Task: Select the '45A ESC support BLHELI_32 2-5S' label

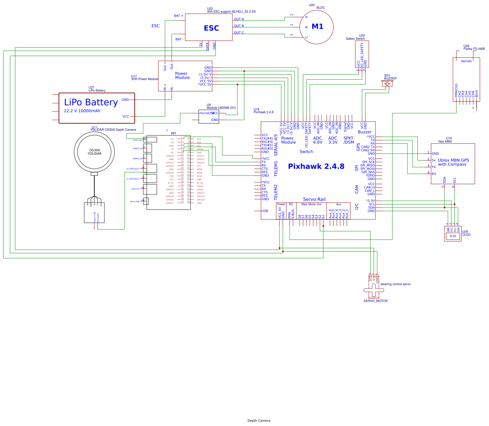Action: (231, 11)
